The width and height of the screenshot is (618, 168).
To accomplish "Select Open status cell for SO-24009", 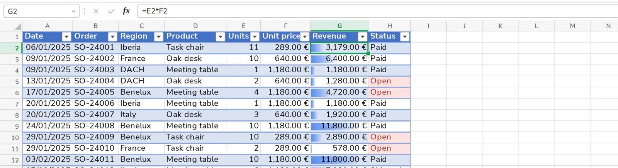I will (389, 137).
